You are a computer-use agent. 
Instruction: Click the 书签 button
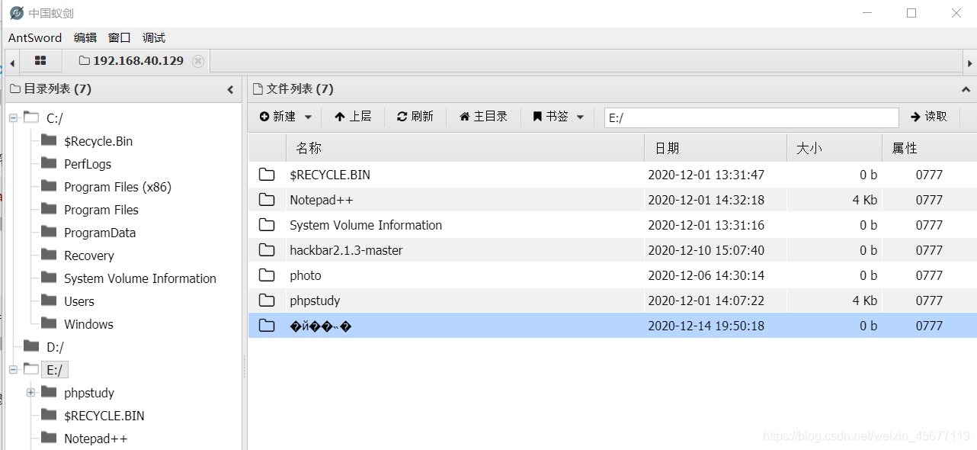pyautogui.click(x=550, y=117)
